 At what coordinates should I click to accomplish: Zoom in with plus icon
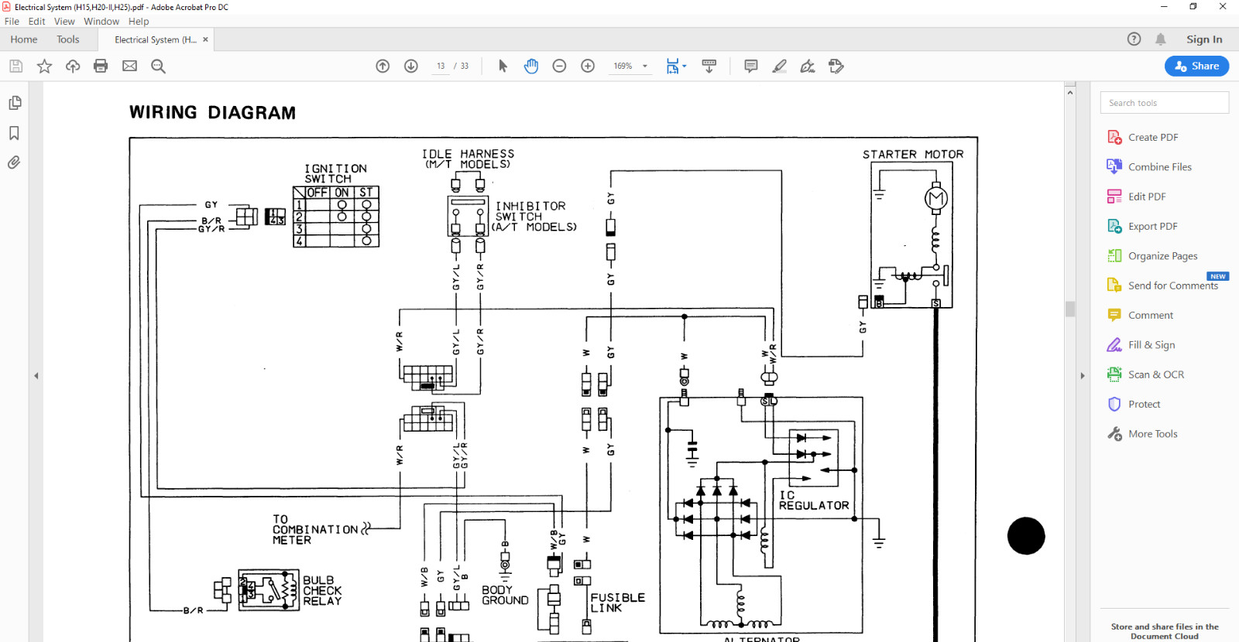[588, 67]
